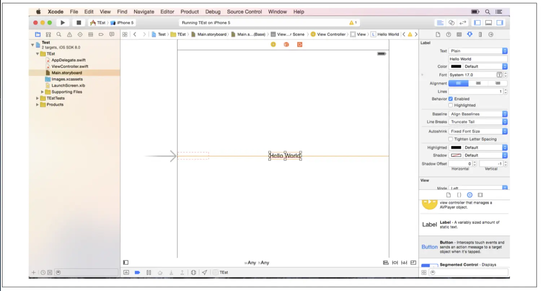Viewport: 541px width, 291px height.
Task: Click the Run (play) button
Action: click(63, 23)
